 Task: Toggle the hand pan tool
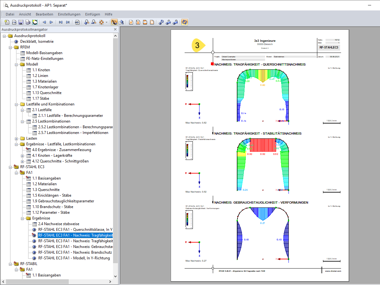point(114,22)
